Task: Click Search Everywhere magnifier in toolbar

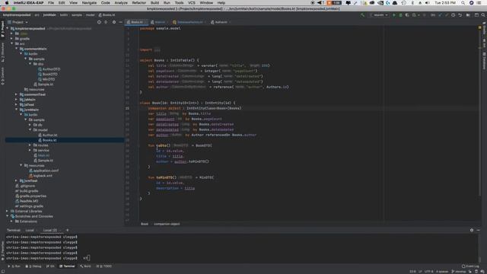Action: (483, 15)
